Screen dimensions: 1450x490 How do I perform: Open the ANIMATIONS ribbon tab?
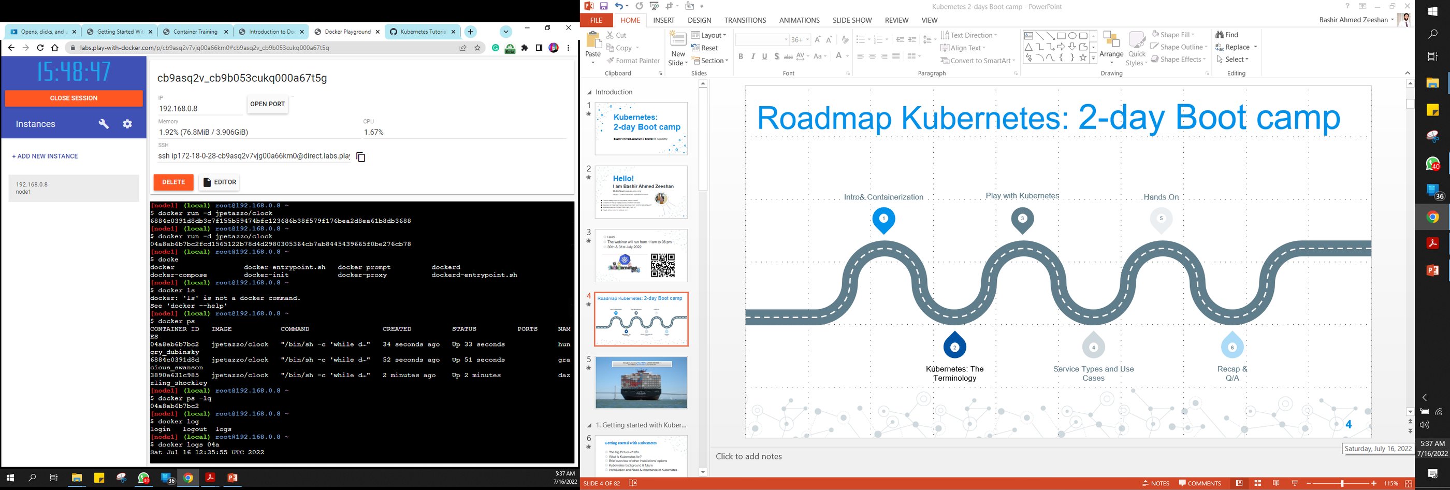(799, 20)
